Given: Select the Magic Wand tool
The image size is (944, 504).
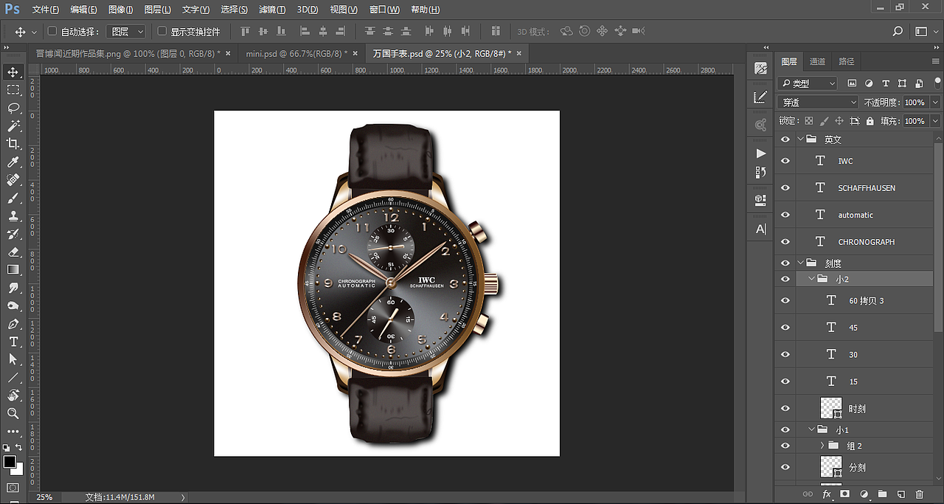Looking at the screenshot, I should [13, 126].
